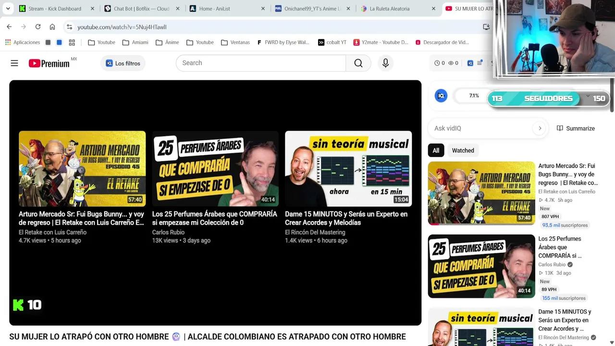Select the Watched filter chip
Viewport: 615px width, 346px height.
pos(463,150)
